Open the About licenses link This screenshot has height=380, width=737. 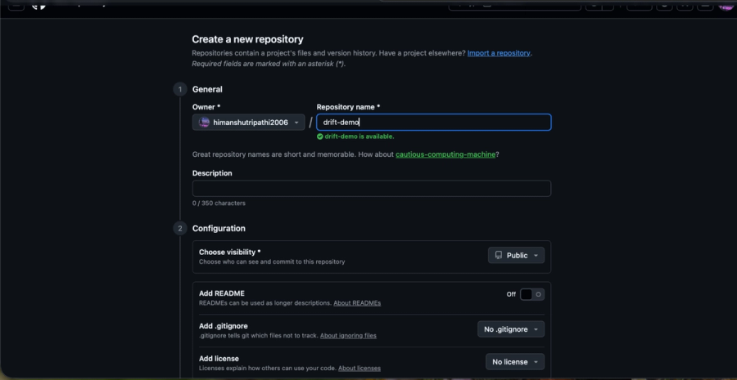point(359,369)
